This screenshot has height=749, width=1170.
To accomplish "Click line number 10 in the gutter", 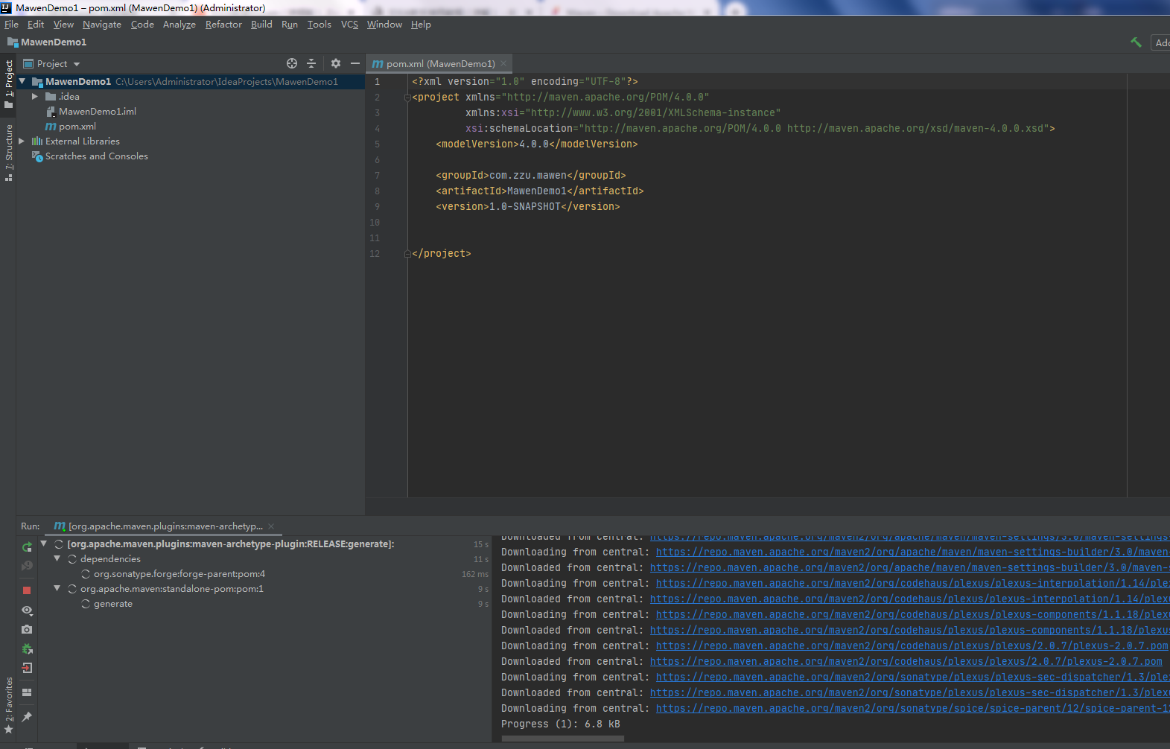I will pos(375,223).
